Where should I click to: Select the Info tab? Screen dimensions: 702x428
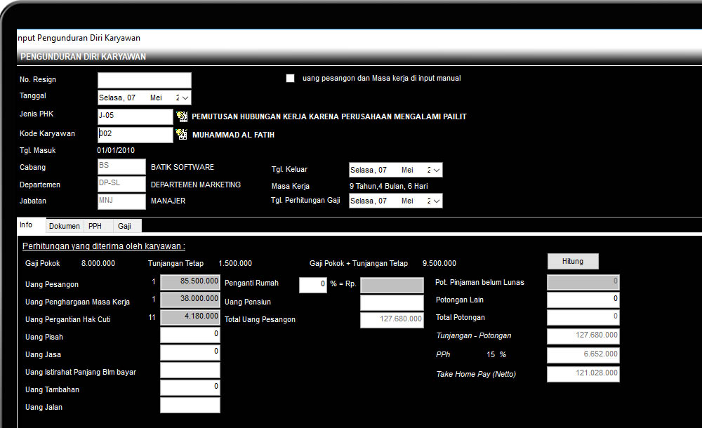point(26,225)
